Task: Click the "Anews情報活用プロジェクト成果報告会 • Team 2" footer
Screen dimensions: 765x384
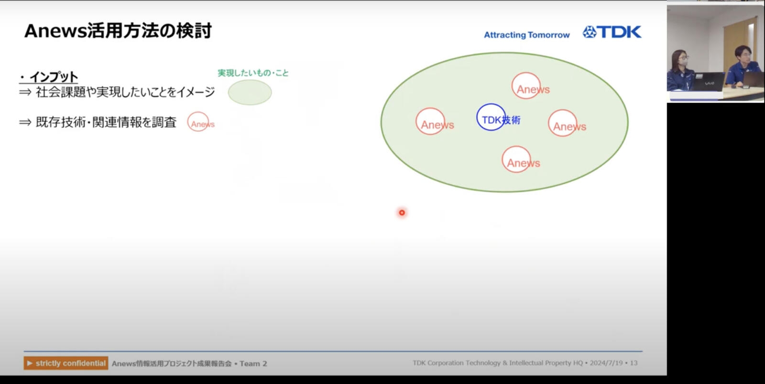Action: pyautogui.click(x=189, y=363)
